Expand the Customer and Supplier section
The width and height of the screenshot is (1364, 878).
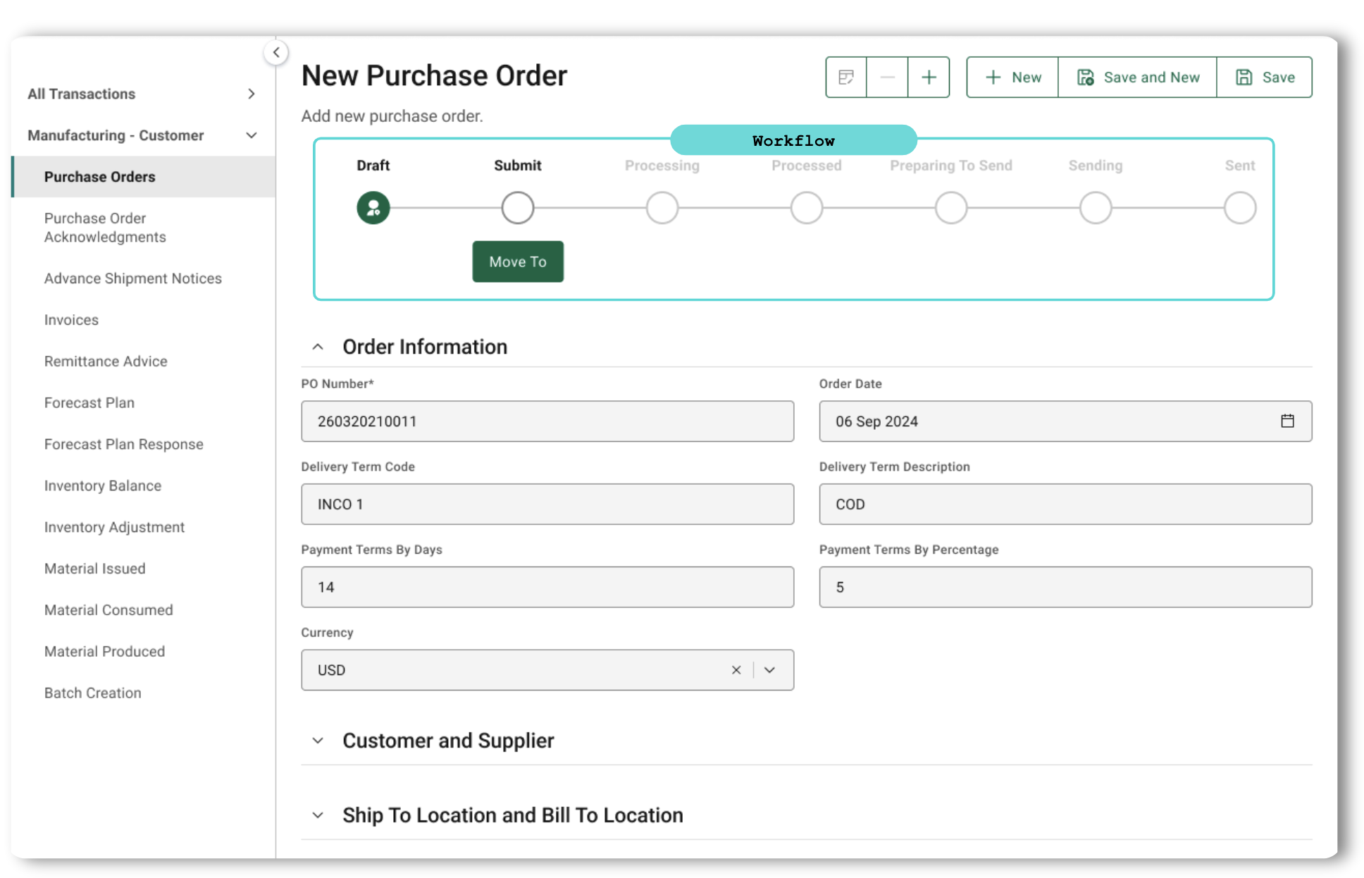coord(319,740)
